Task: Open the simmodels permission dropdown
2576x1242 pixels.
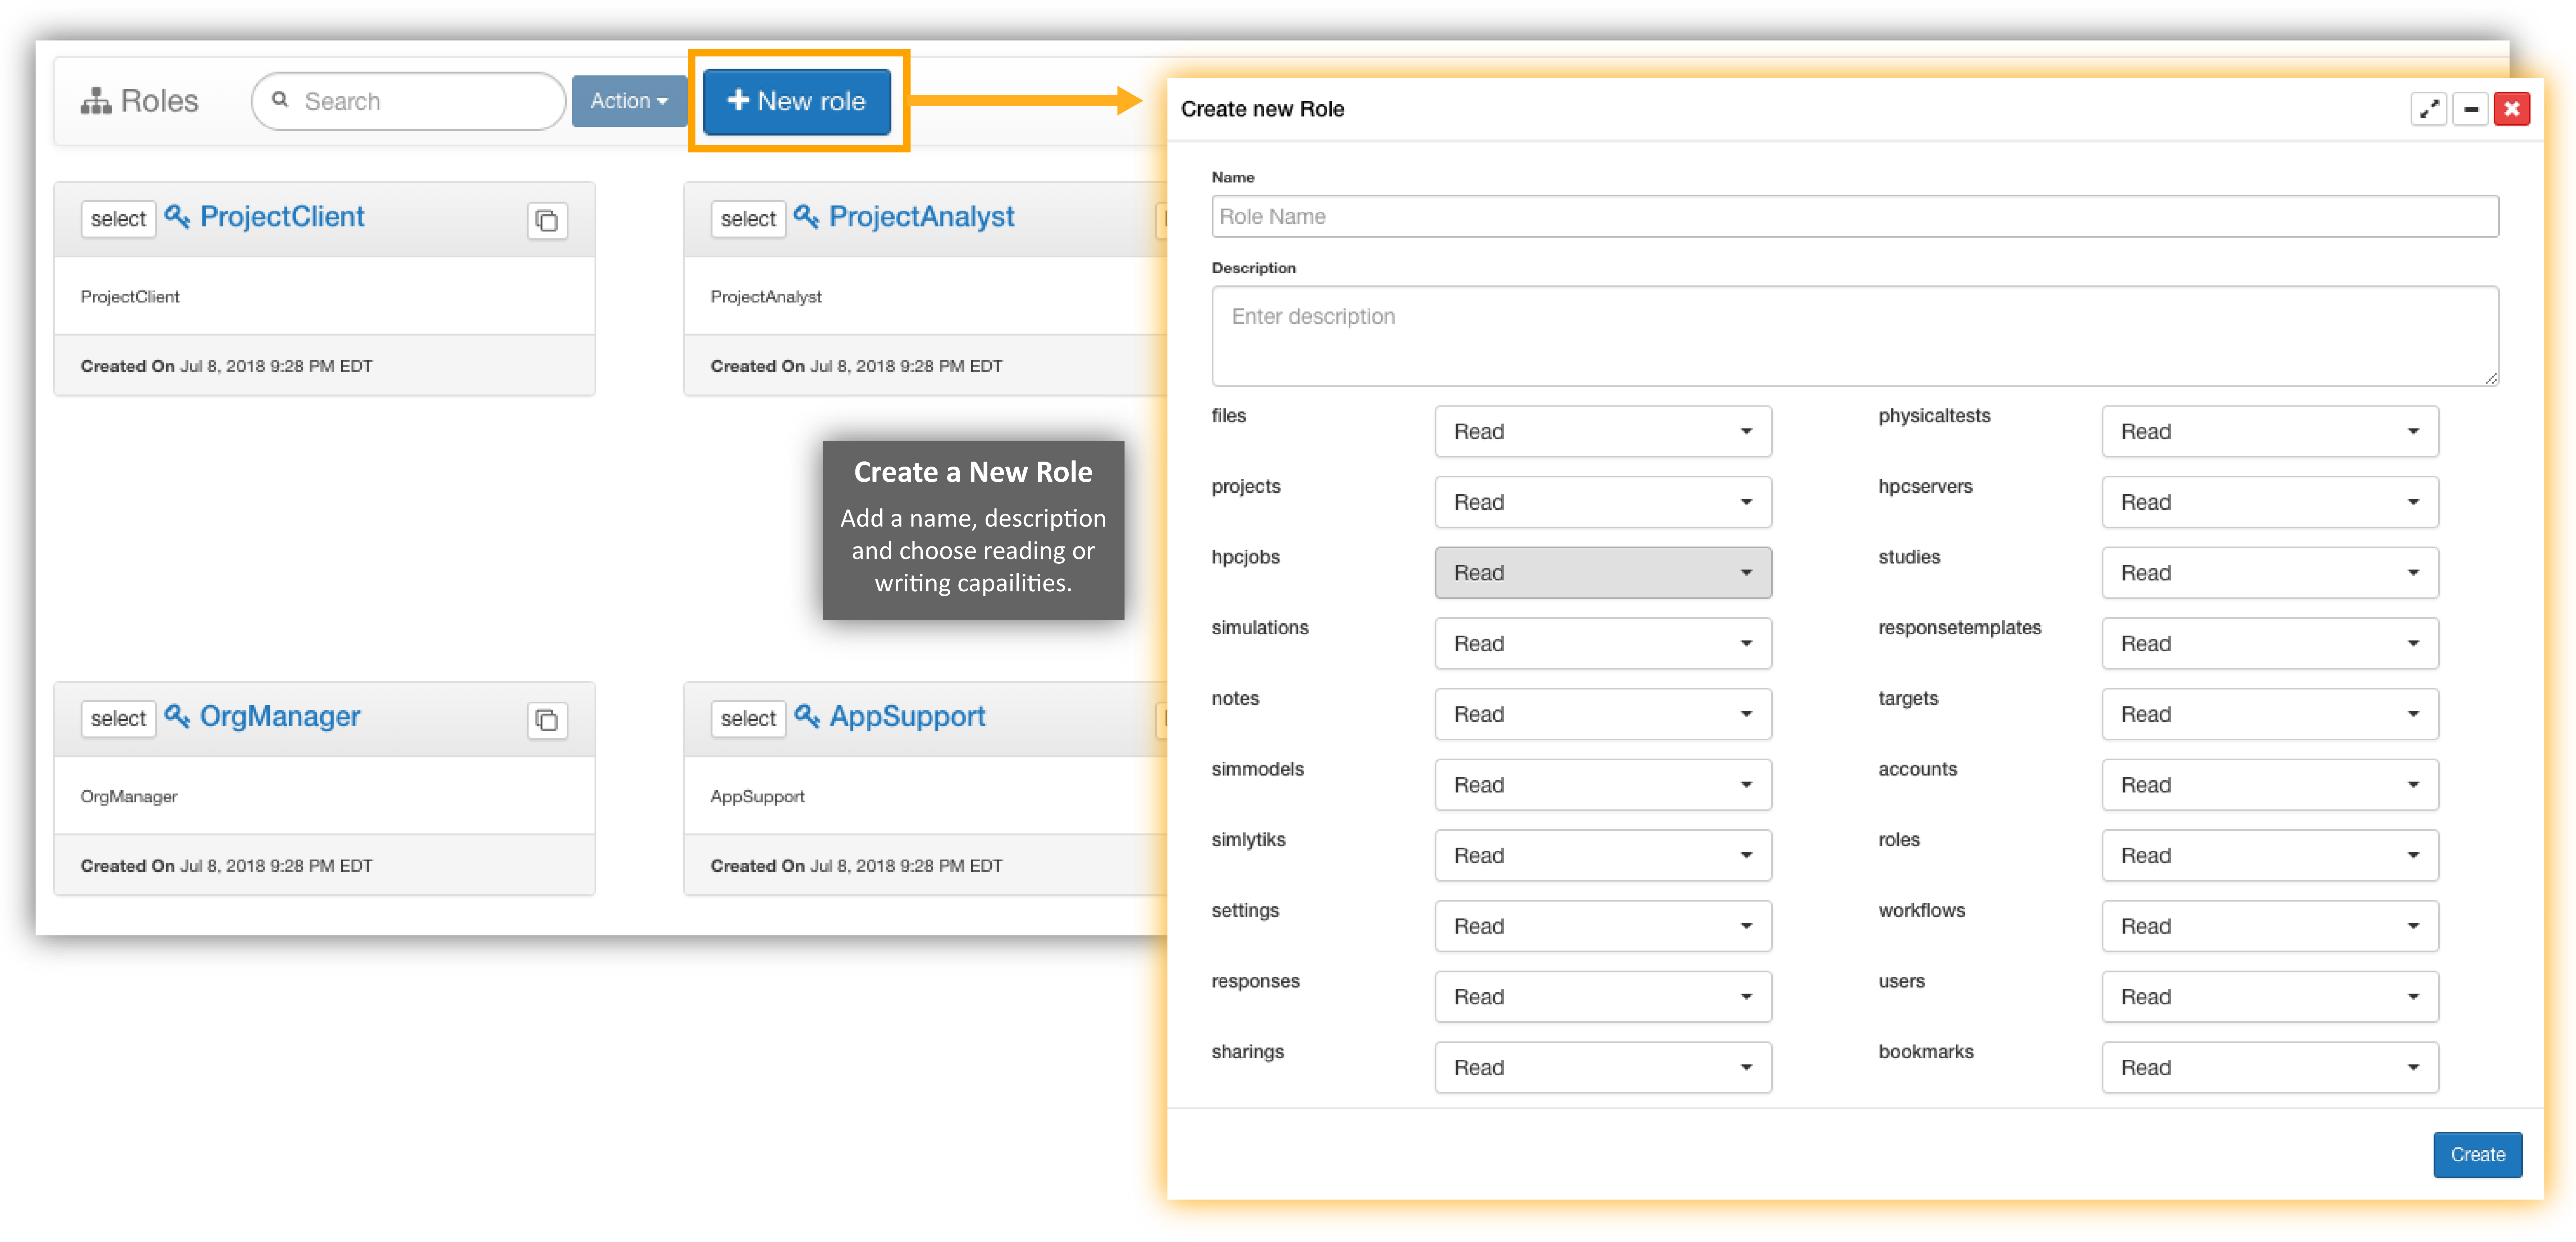Action: click(1603, 785)
